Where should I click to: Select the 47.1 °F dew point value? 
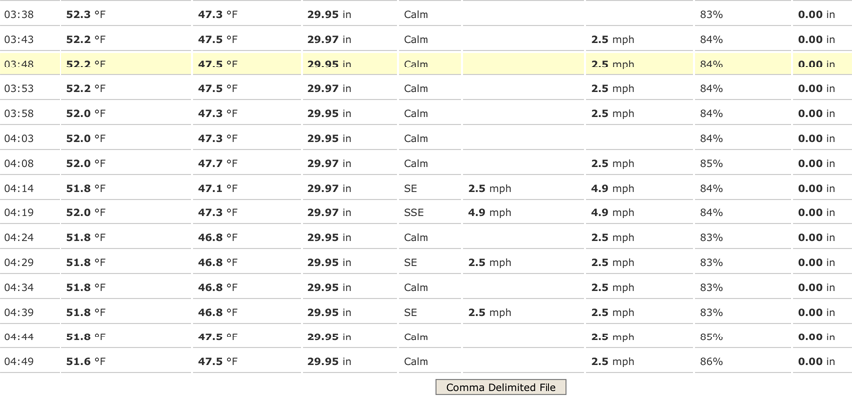click(x=218, y=189)
